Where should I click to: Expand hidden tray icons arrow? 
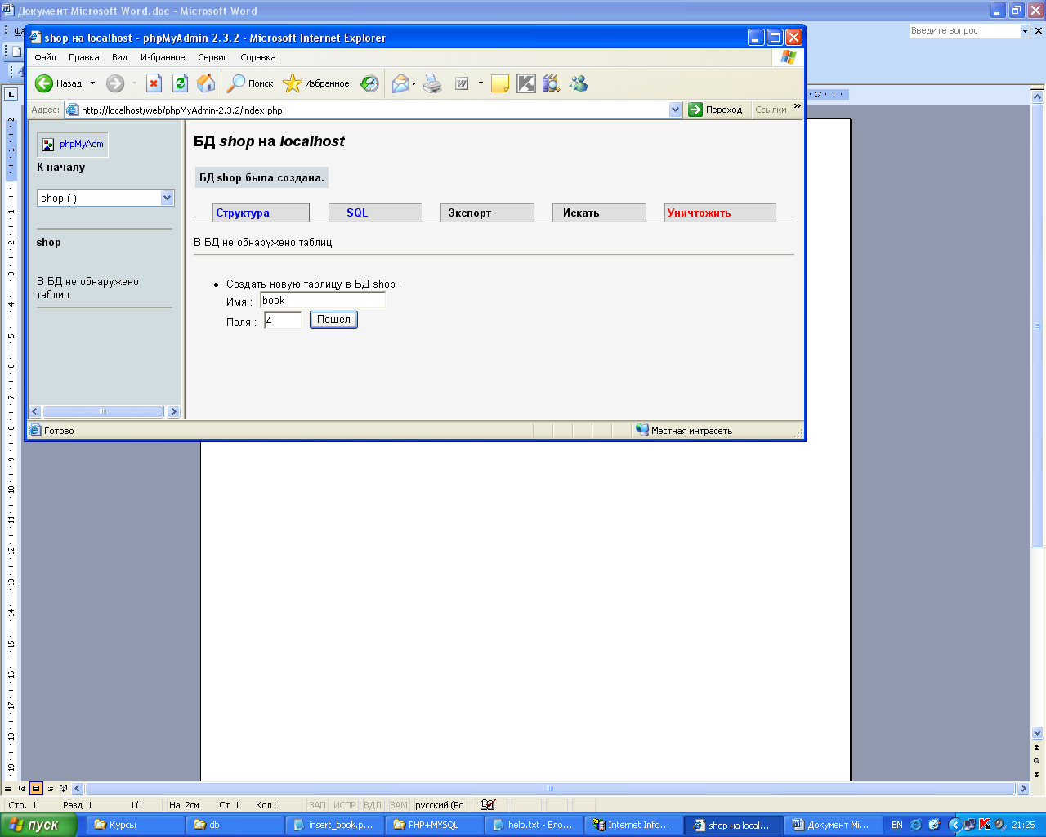pos(954,825)
